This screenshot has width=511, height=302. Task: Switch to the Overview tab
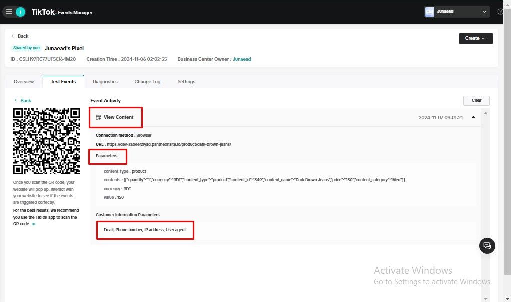pyautogui.click(x=24, y=82)
